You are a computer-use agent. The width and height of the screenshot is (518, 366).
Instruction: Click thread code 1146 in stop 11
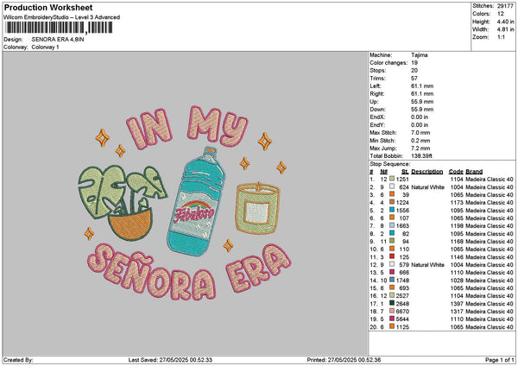(457, 257)
